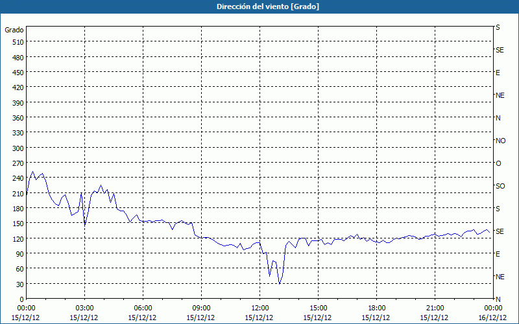Select the 480 y-axis value
Screen dimensions: 519x324
tap(18, 58)
